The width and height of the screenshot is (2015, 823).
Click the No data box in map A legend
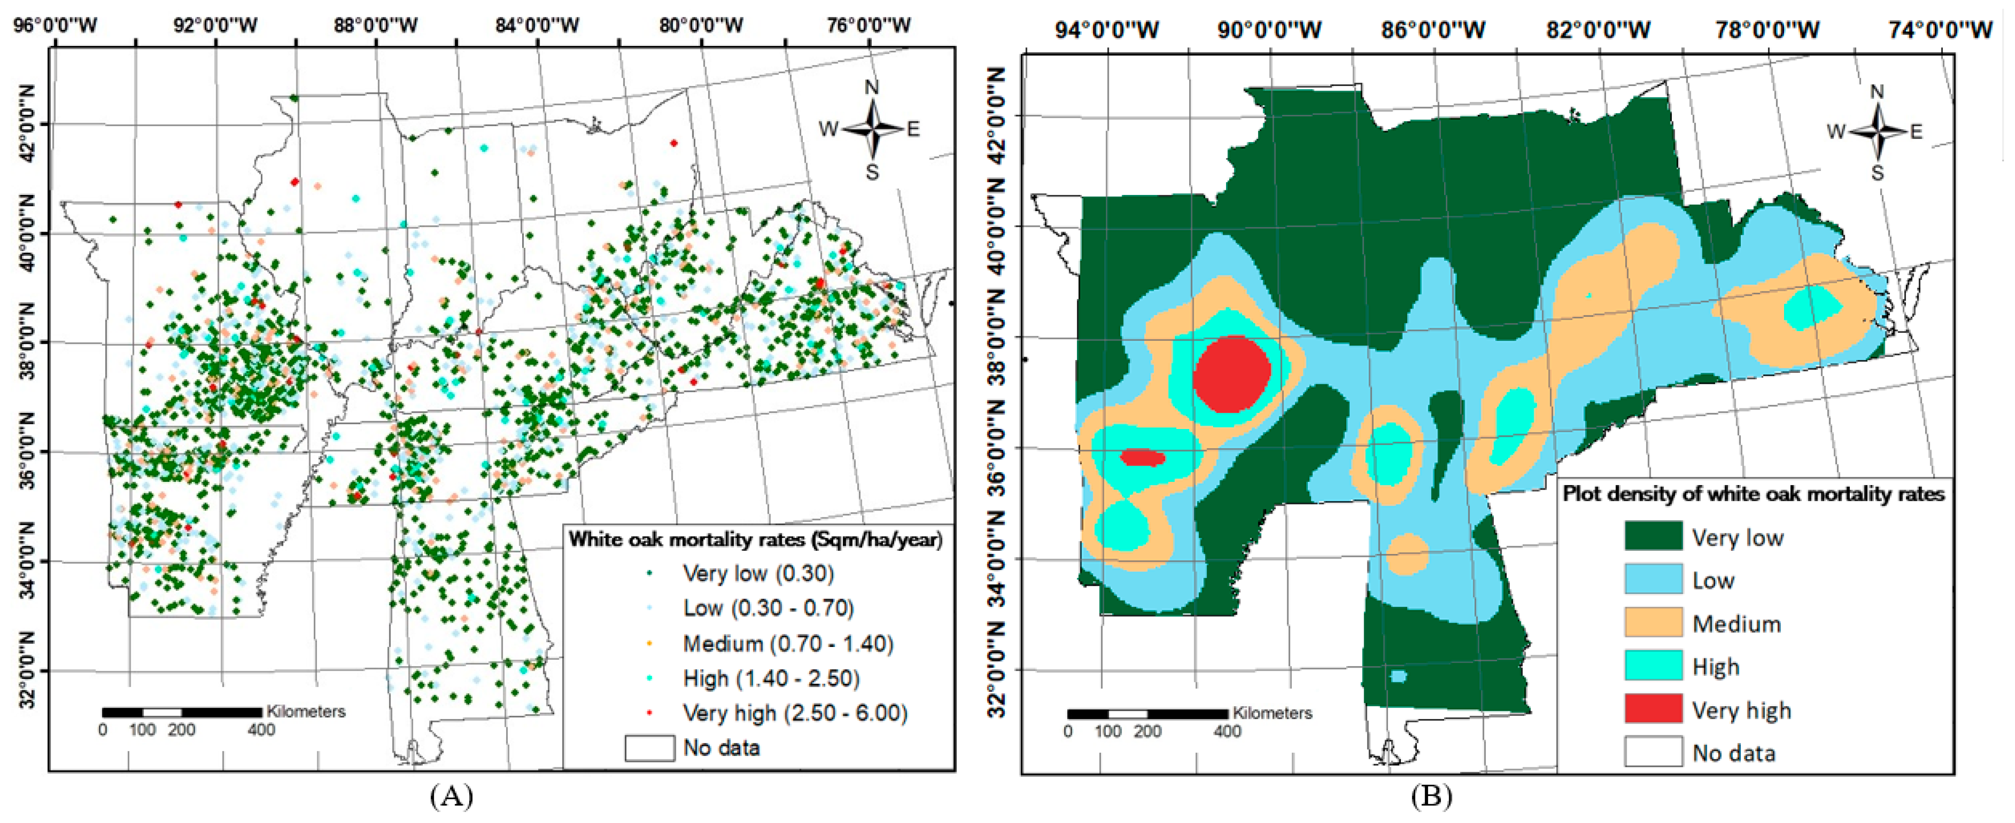click(649, 748)
